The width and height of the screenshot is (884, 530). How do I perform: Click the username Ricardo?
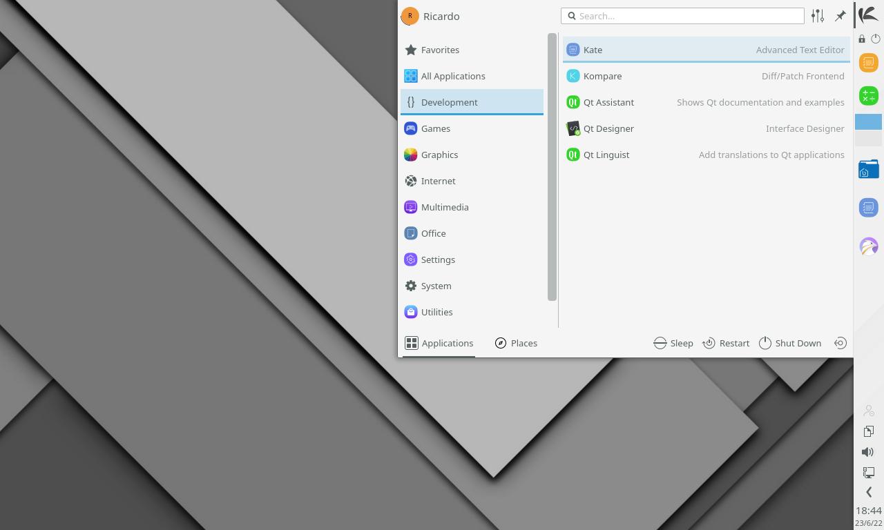[441, 16]
